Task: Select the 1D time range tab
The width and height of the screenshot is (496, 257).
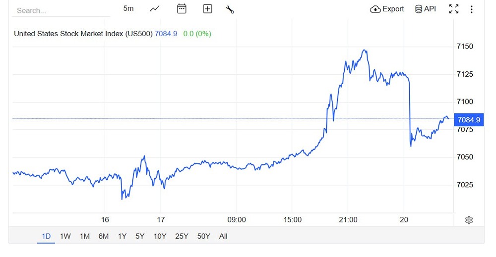Action: 46,236
